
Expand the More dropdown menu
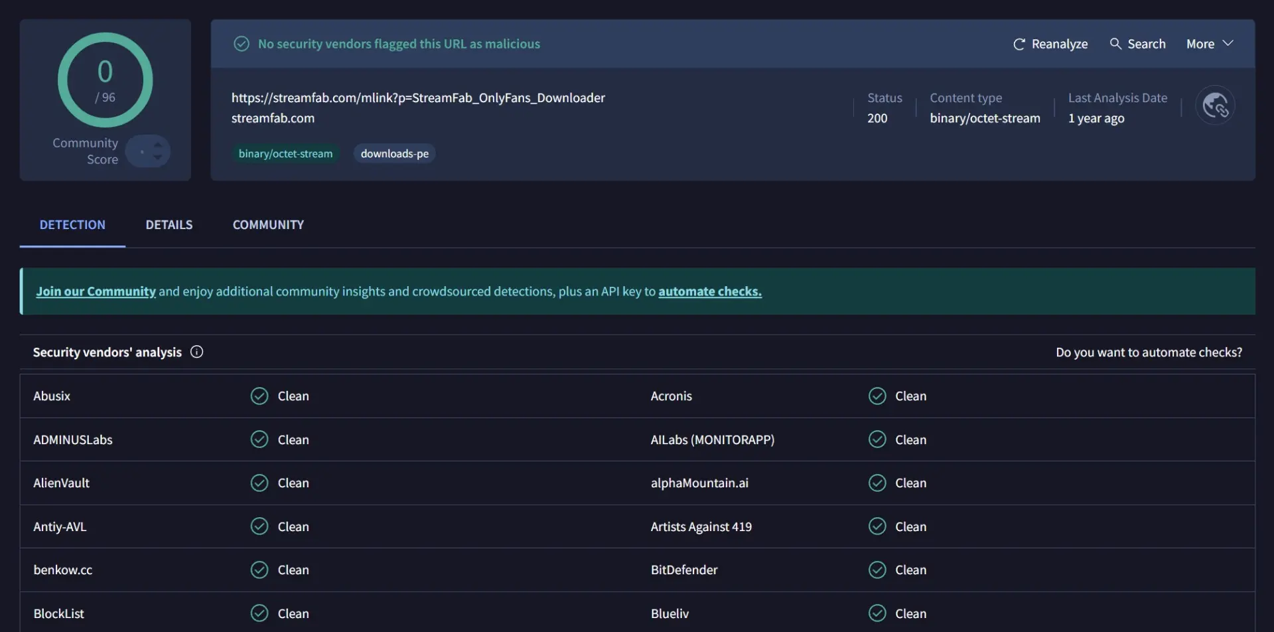1210,44
